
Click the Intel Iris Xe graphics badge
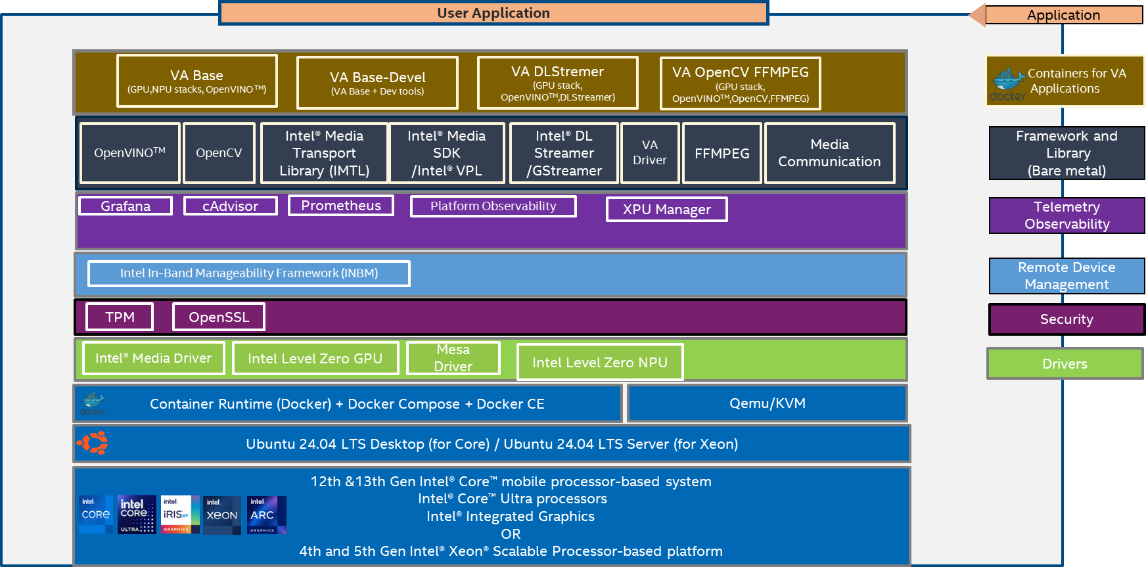coord(181,514)
